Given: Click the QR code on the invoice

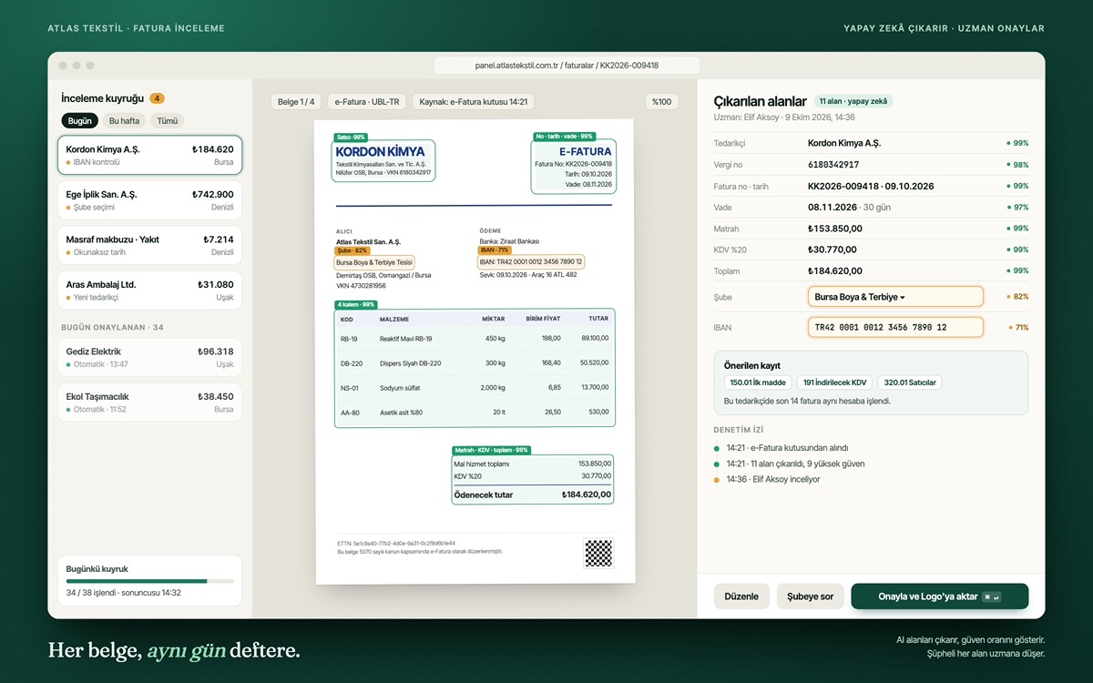Looking at the screenshot, I should (598, 553).
